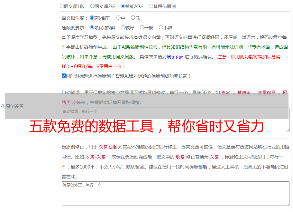Click the 股票配资 example keyword tag
Screen dimensions: 293x212
point(267,92)
